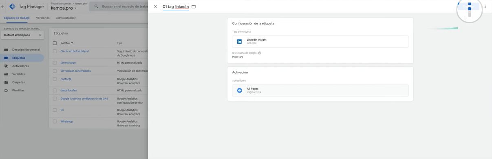Expand the kampa.pro container dropdown

(x=64, y=8)
